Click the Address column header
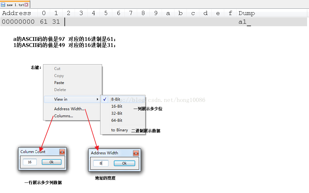Viewport: 309px width, 193px height. [x=17, y=13]
